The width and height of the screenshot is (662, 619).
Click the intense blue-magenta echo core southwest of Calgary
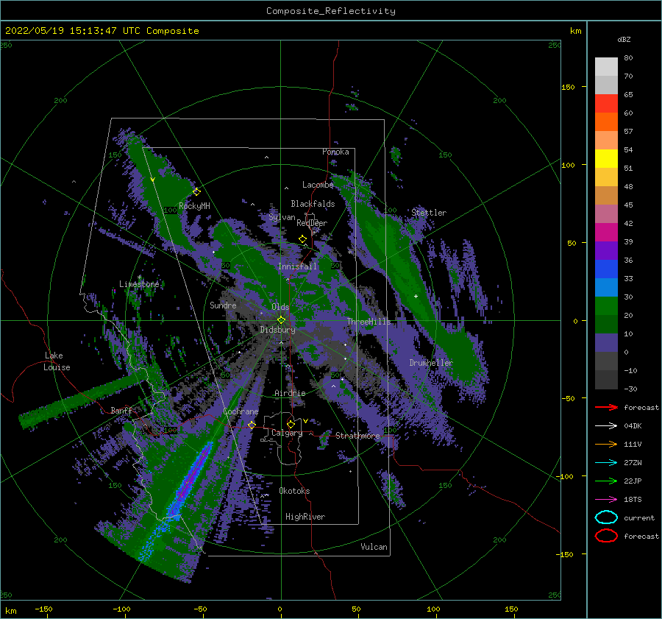click(x=191, y=481)
